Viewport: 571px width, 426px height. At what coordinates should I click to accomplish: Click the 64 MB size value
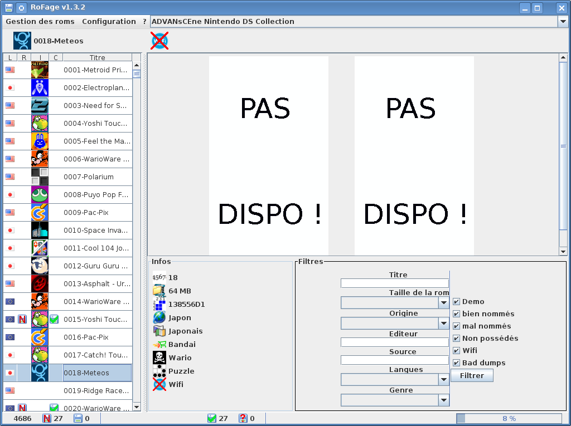pos(180,291)
